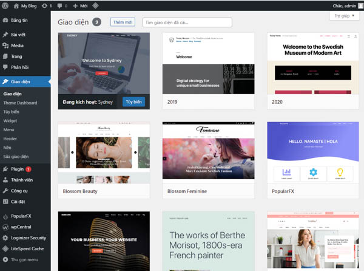Click the wpCentral sidebar icon

coord(5,227)
